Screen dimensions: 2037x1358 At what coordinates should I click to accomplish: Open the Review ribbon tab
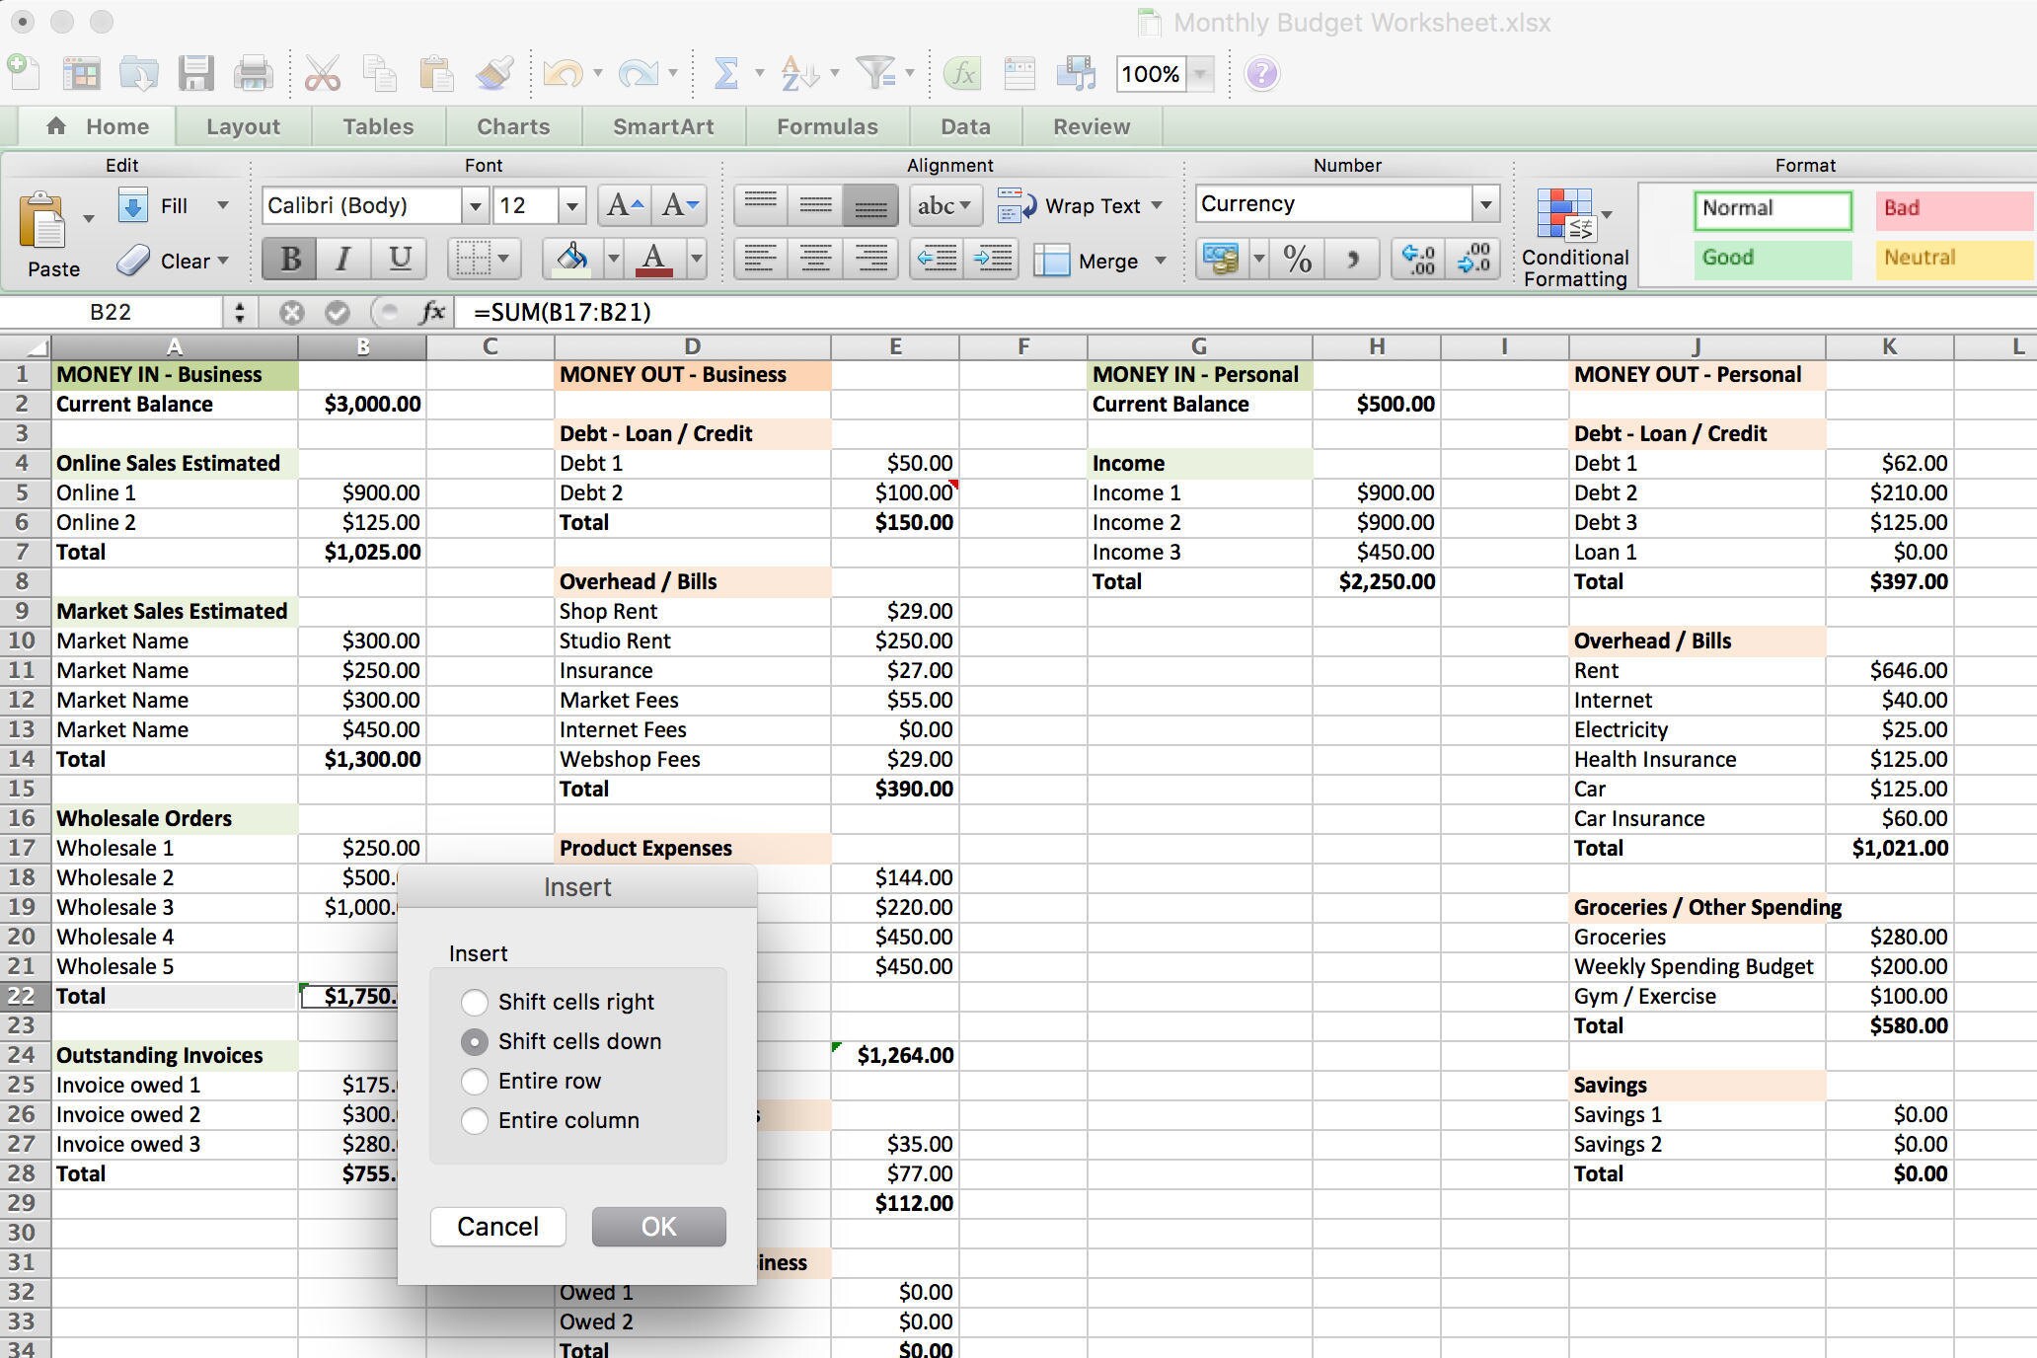point(1092,126)
